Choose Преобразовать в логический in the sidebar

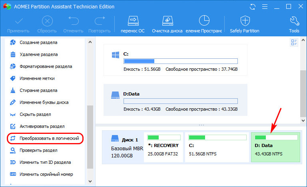point(45,138)
